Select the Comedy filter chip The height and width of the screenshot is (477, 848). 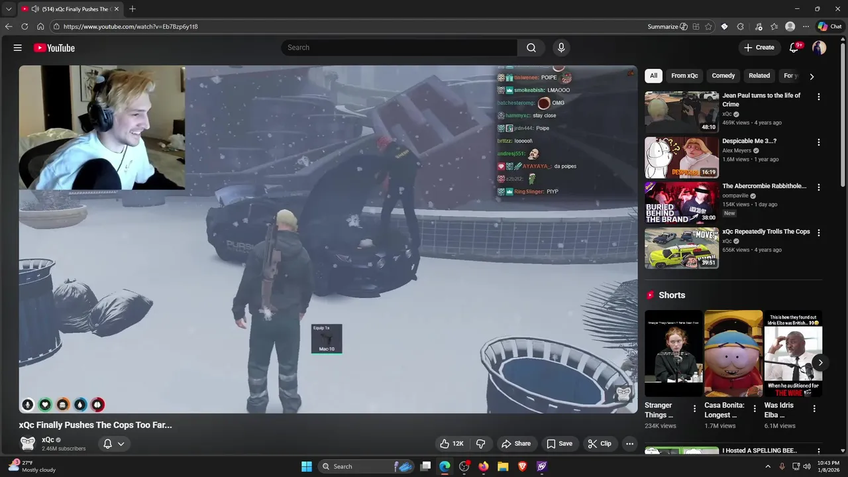[723, 76]
